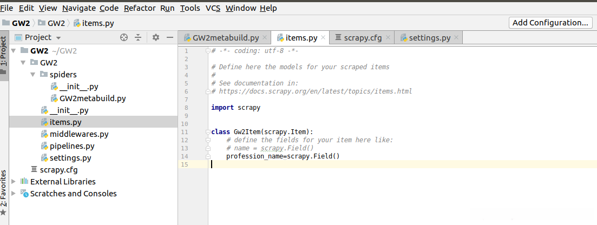This screenshot has height=225, width=597.
Task: Open the Run menu
Action: 168,8
